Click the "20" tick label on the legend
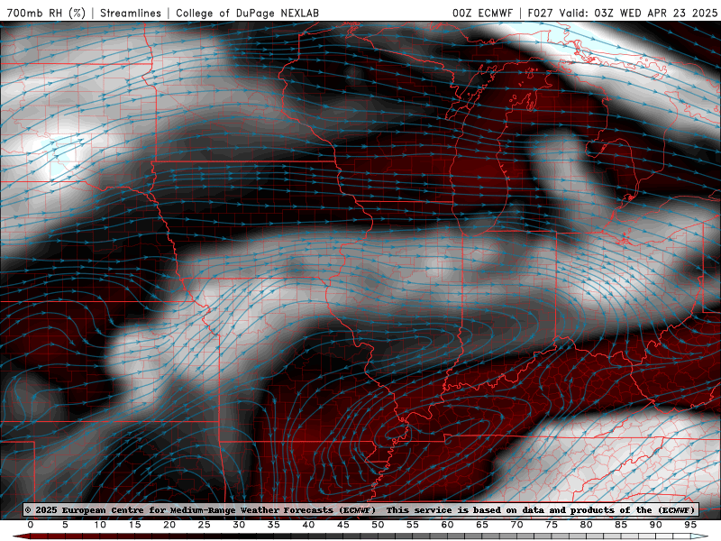Screen dimensions: 721x541 [x=169, y=525]
